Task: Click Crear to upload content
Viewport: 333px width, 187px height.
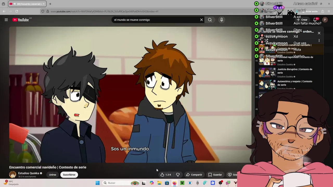Action: pyautogui.click(x=302, y=20)
